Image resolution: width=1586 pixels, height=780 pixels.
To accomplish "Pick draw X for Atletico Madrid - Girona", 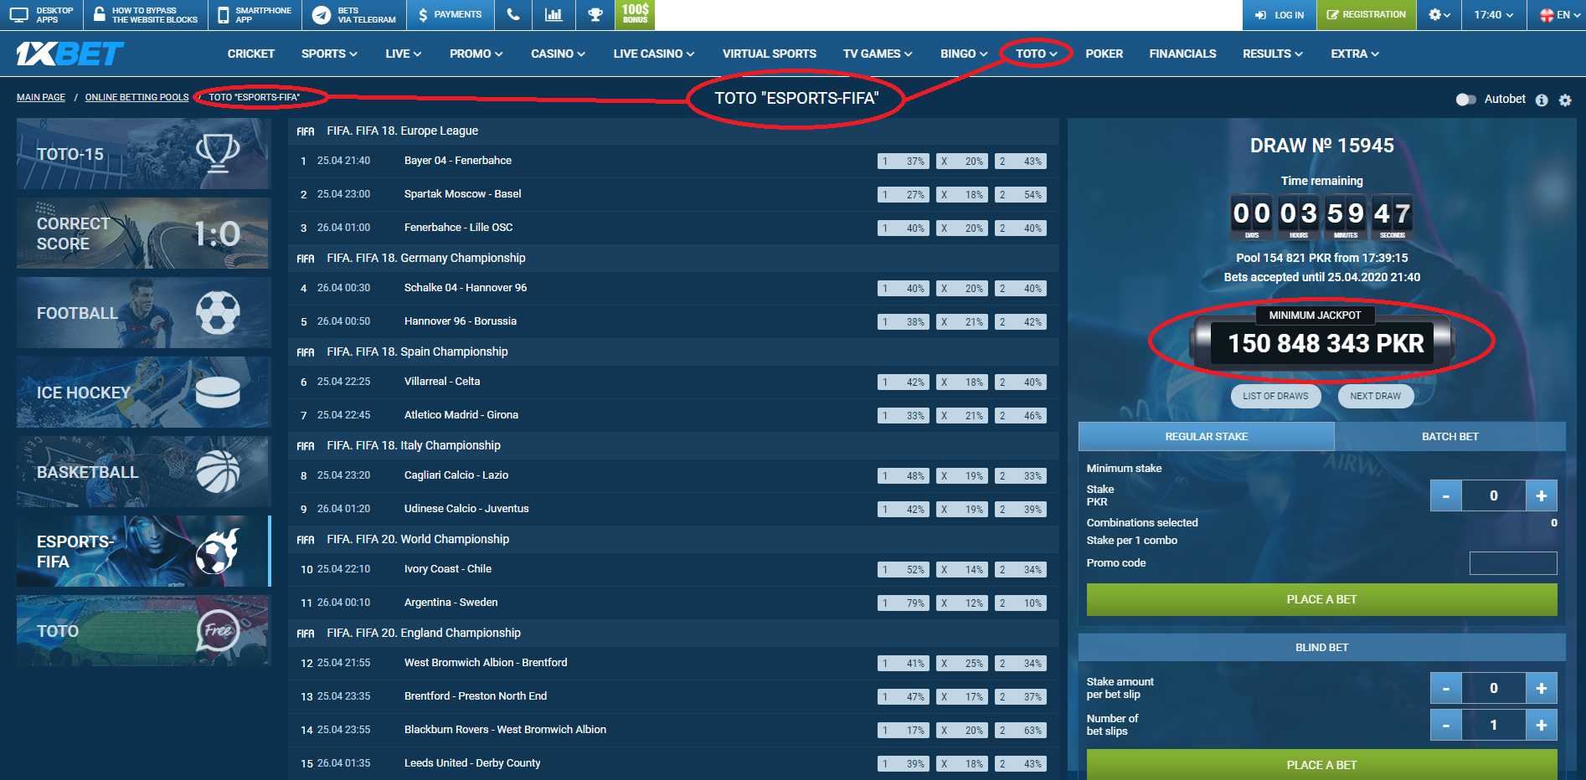I will 961,415.
